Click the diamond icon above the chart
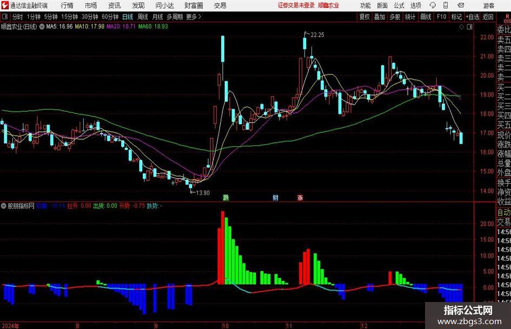Image resolution: width=511 pixels, height=329 pixels. [461, 27]
